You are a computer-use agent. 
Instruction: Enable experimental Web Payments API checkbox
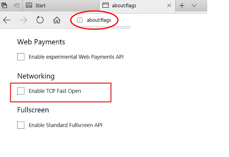[x=21, y=57]
